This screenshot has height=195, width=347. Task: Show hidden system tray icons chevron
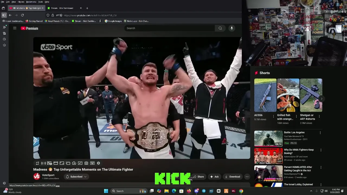pos(311,191)
